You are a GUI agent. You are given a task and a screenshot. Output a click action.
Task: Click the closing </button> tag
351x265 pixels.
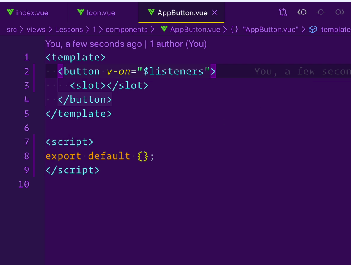pyautogui.click(x=84, y=100)
